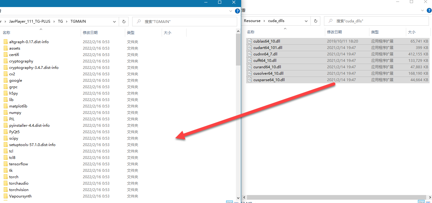Open chevron after JavPlayer_111_TG-PLUS breadcrumb

[x=54, y=21]
